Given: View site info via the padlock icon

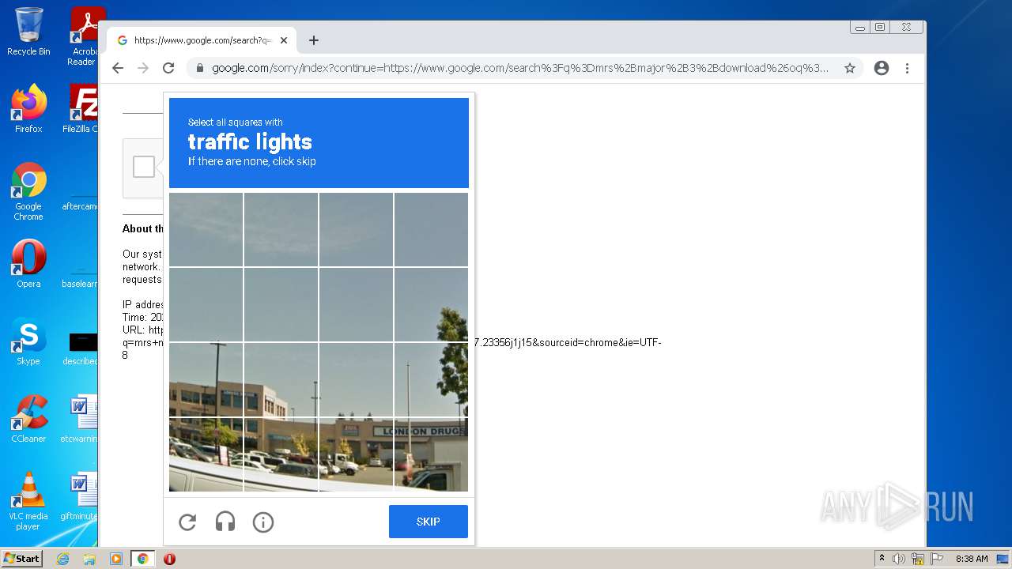Looking at the screenshot, I should point(199,68).
